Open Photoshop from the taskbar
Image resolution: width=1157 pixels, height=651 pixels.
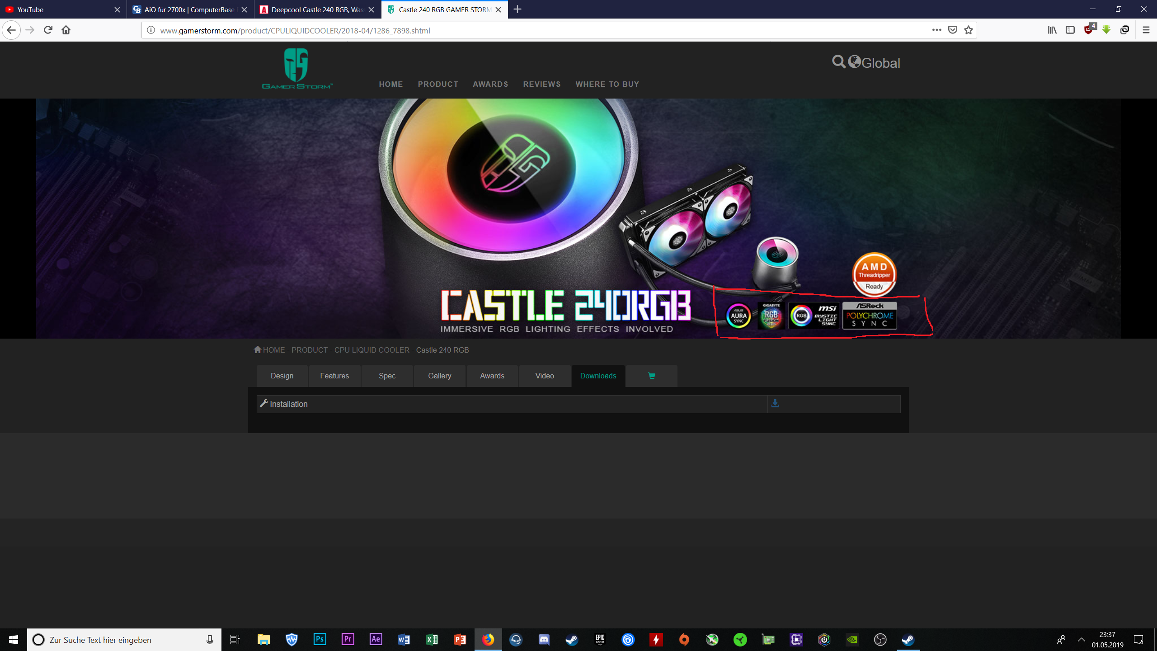point(320,639)
